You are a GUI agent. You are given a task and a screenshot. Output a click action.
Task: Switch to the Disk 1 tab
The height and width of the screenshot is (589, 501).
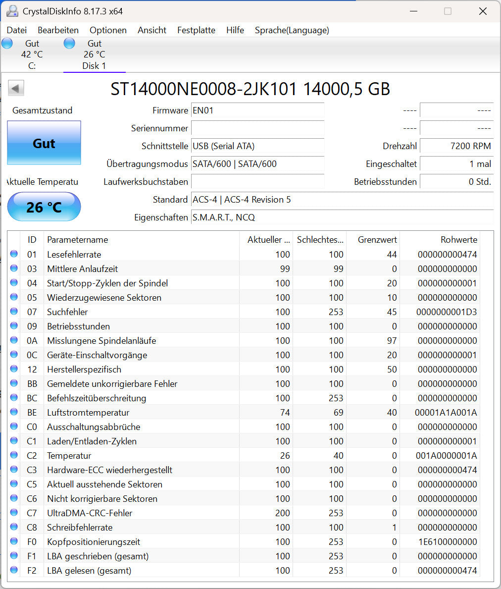pos(94,54)
